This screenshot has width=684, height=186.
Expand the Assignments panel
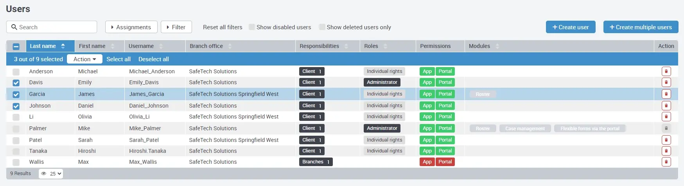coord(131,27)
